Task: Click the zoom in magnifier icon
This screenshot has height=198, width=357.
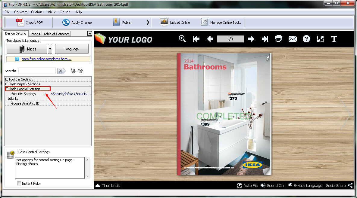Action: click(x=182, y=39)
